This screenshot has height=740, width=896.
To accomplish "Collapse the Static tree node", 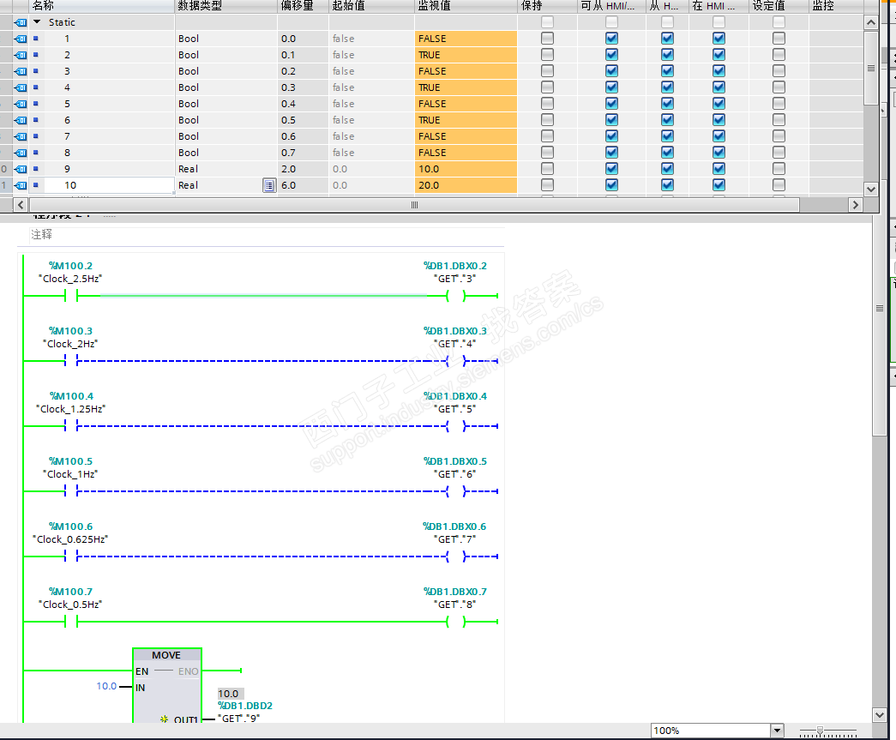I will (37, 22).
